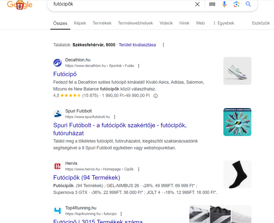Open the on-screen keyboard input tool
Viewport: 274px width, 223px height.
point(212,4)
